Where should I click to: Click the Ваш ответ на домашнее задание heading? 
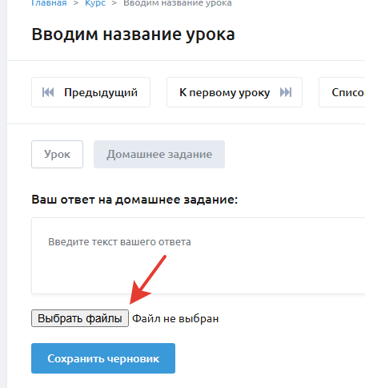tap(134, 200)
